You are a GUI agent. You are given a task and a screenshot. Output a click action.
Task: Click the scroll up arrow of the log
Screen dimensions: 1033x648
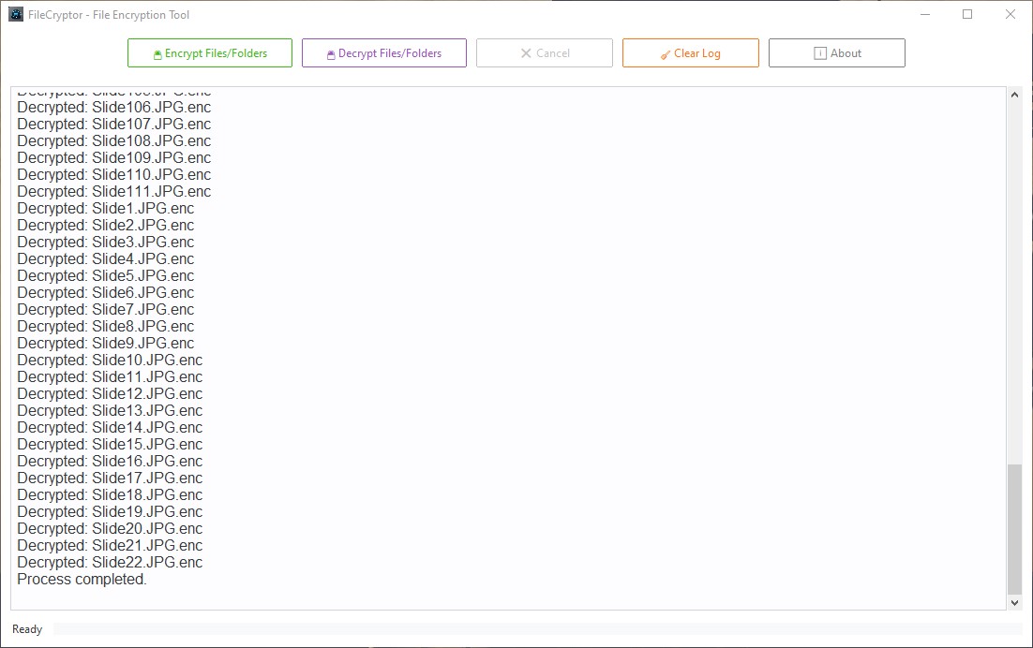coord(1014,95)
